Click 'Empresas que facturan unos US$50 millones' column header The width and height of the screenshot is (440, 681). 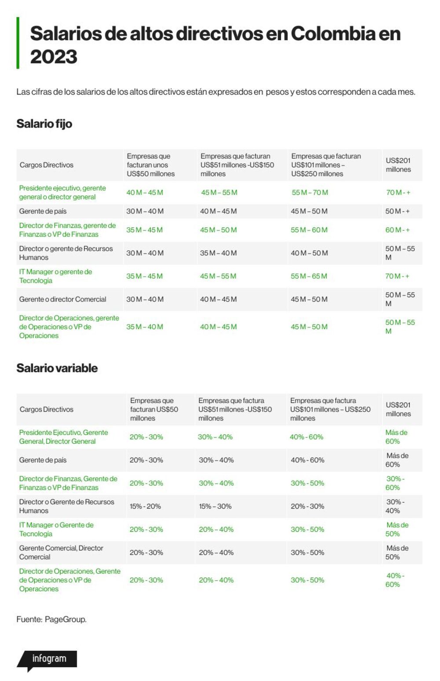150,165
